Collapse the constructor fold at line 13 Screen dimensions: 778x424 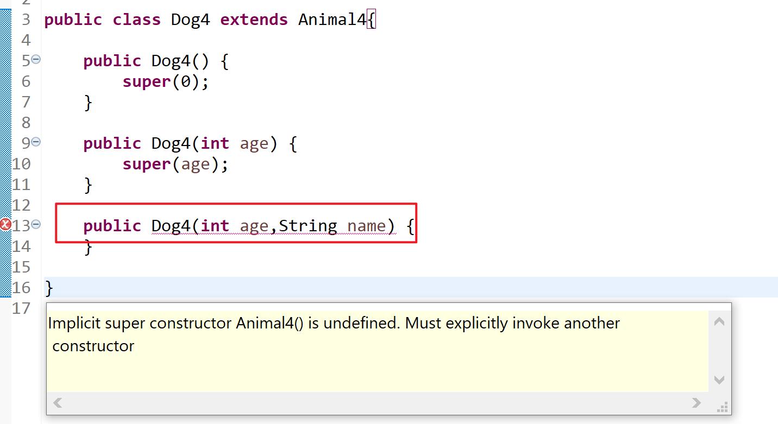(x=36, y=224)
